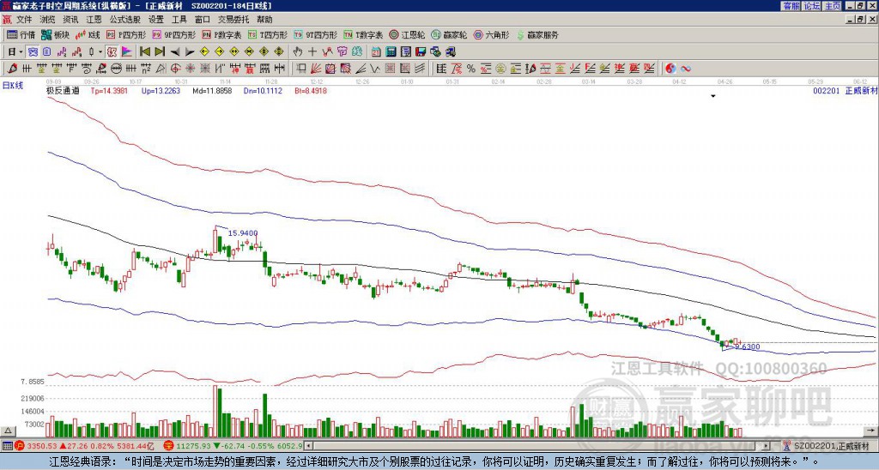Click the right-arrow button beside volume panel
The height and width of the screenshot is (470, 879).
tap(870, 431)
